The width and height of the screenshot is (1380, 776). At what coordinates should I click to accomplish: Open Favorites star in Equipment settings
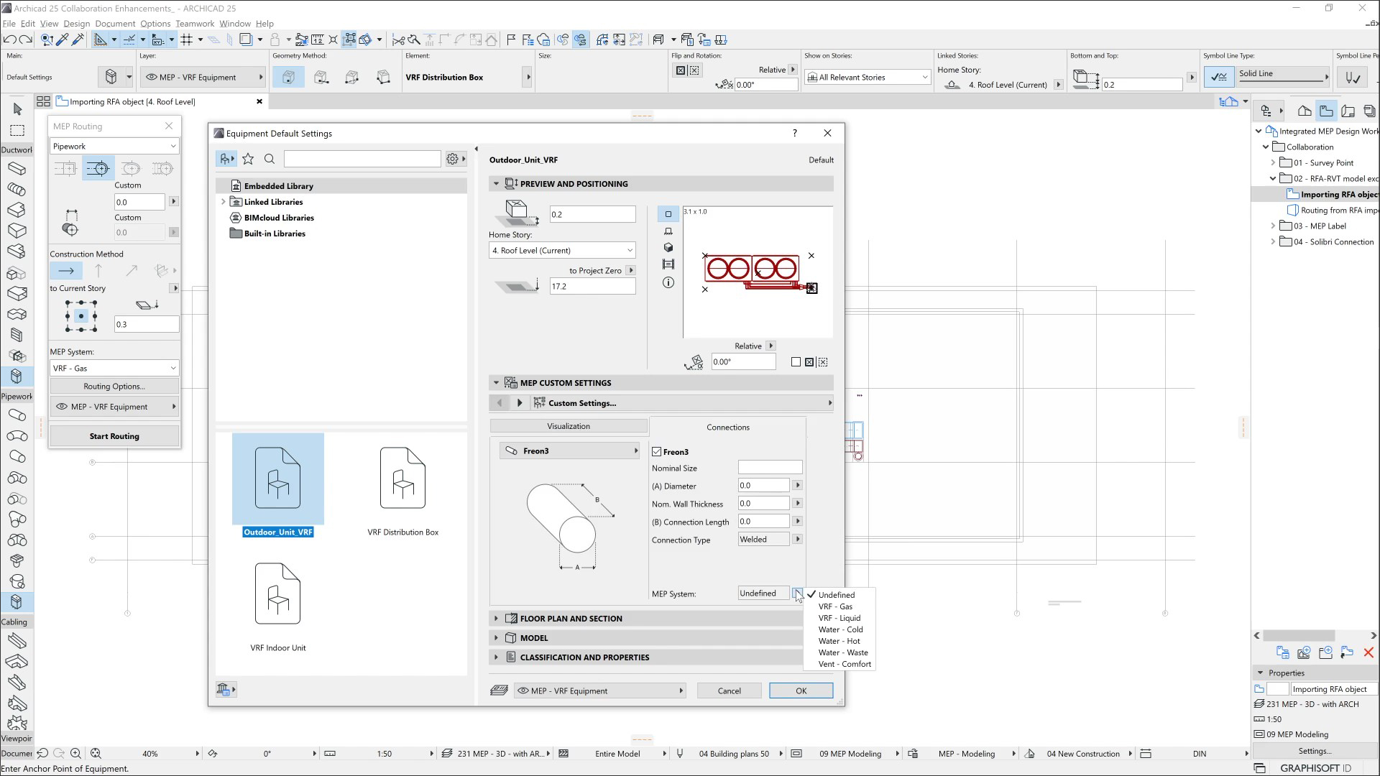click(x=248, y=159)
